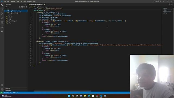Screen dimensions: 174x98
Task: Select the ffmpeg-function.service.js editor tab
Action: (37, 4)
